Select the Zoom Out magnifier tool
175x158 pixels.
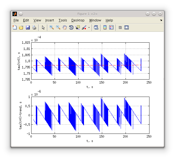[58, 27]
